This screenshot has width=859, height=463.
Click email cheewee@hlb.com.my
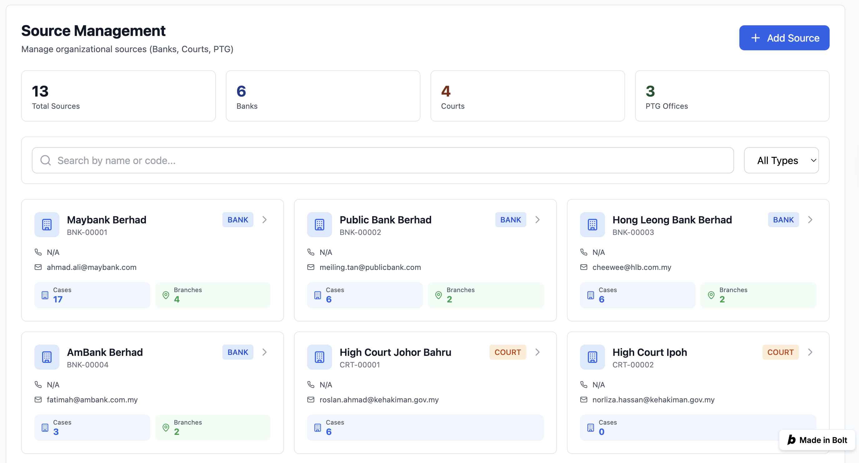[632, 267]
